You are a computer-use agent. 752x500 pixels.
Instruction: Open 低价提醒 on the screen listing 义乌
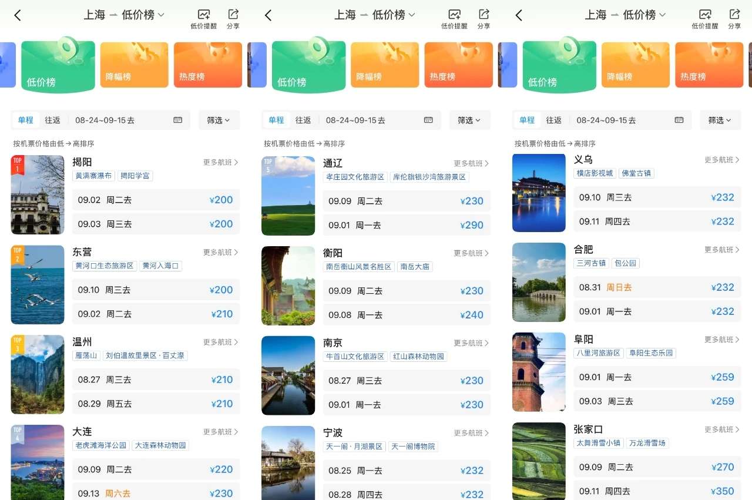pos(705,19)
